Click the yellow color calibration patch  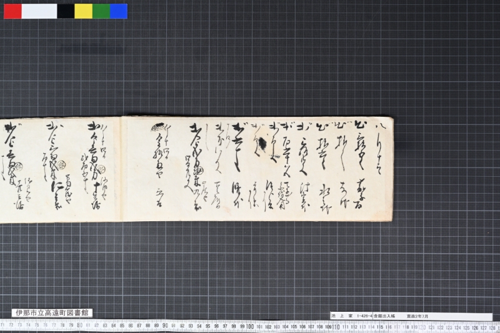84,11
